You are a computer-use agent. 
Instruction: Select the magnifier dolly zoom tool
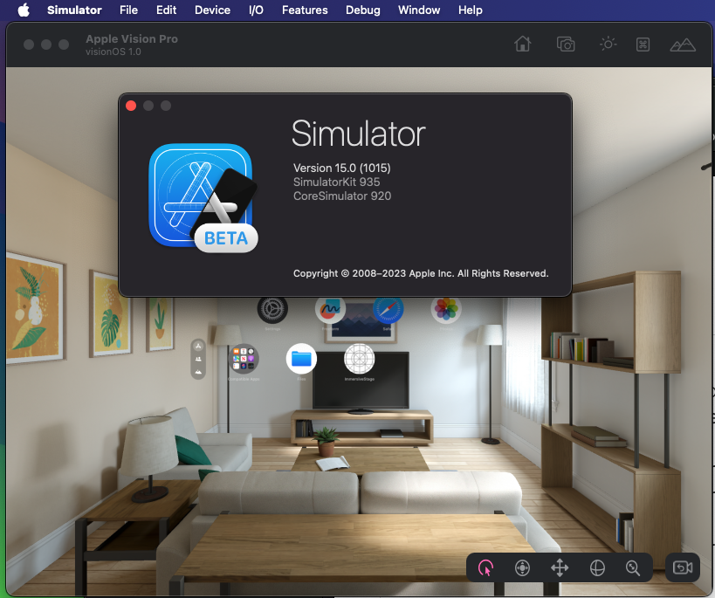[633, 568]
